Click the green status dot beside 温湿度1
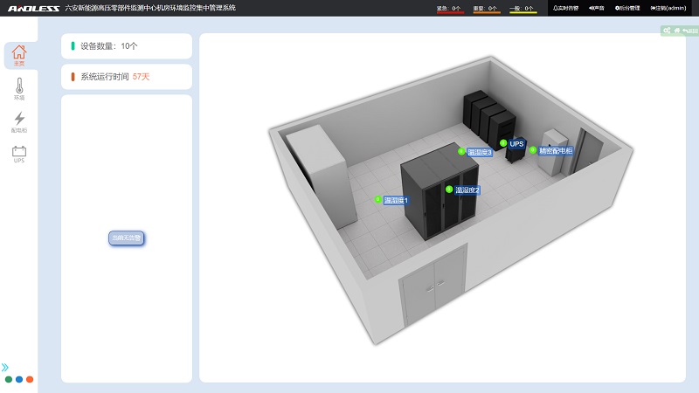This screenshot has height=393, width=699. click(378, 199)
